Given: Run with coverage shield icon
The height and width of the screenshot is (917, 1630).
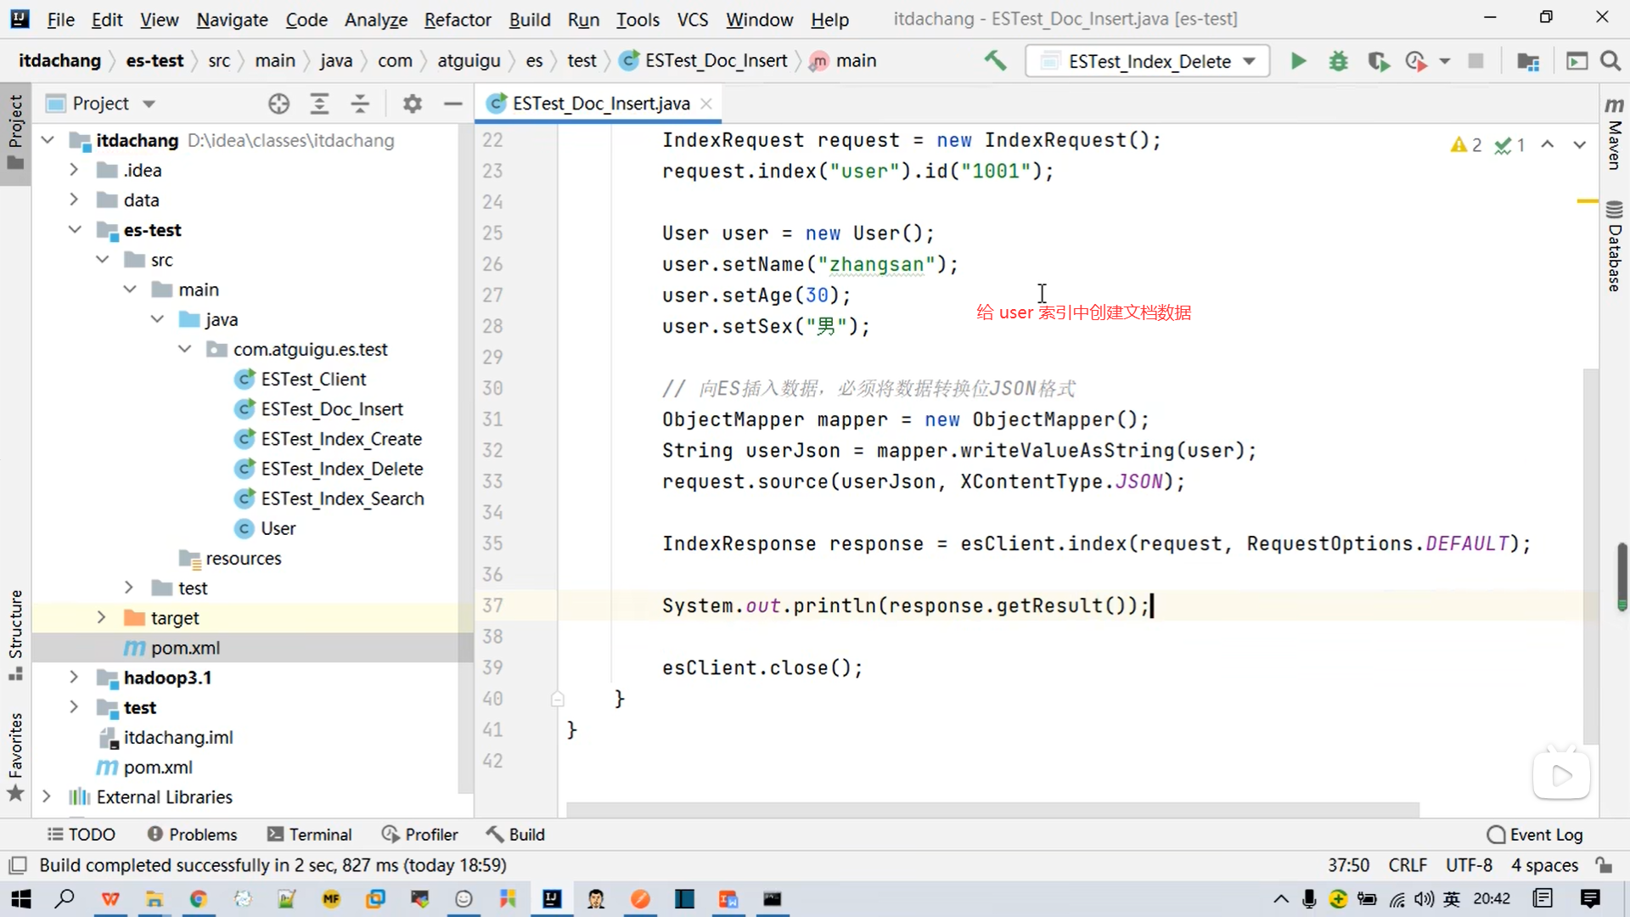Looking at the screenshot, I should coord(1378,61).
